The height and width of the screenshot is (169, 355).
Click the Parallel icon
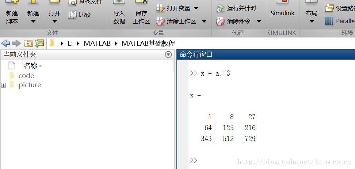329,21
